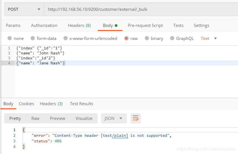Screen dimensions: 238x154
Task: Click request line 1 with index _id 1
Action: [x=39, y=48]
